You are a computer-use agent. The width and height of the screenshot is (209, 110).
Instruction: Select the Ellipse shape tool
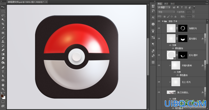pos(3,80)
